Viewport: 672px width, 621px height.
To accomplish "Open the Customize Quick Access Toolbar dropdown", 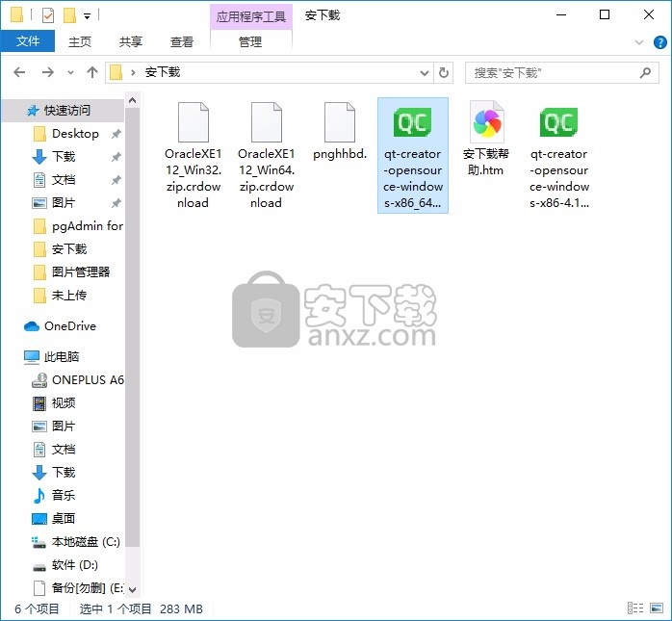I will click(x=87, y=16).
